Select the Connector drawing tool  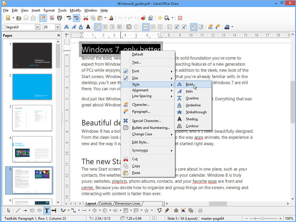point(73,210)
